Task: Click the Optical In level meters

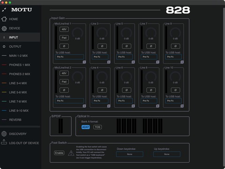Action: click(x=139, y=126)
